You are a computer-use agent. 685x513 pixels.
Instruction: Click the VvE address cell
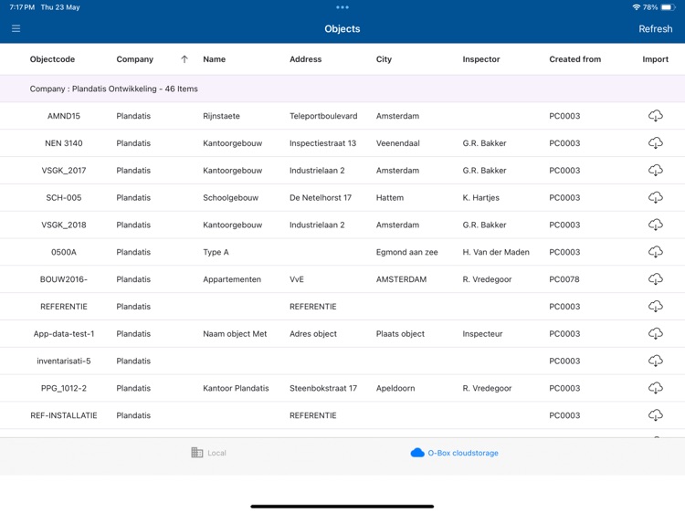click(x=296, y=279)
